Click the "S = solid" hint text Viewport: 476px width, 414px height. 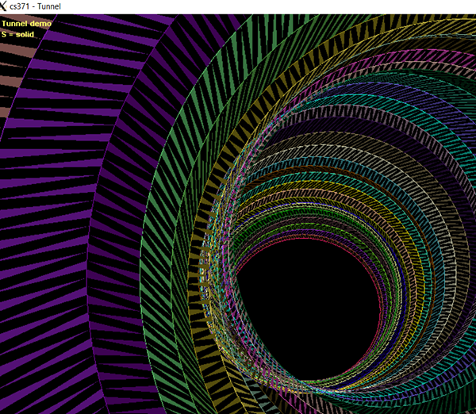pyautogui.click(x=19, y=34)
